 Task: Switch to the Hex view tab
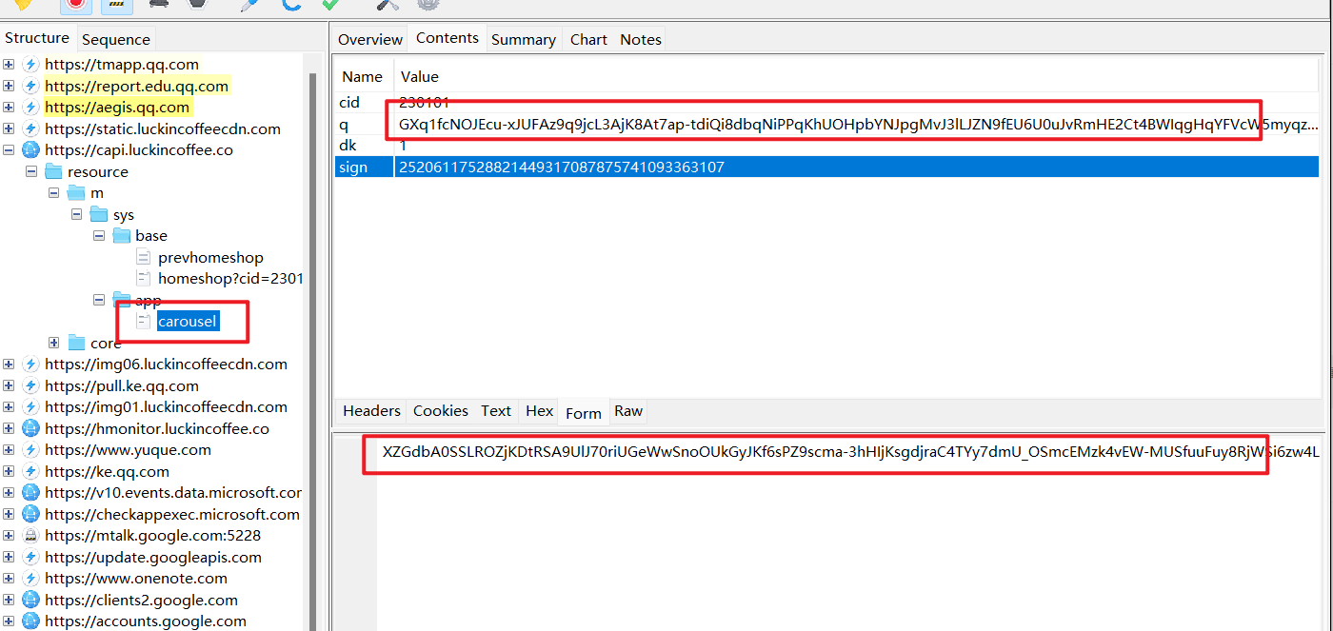(x=539, y=411)
